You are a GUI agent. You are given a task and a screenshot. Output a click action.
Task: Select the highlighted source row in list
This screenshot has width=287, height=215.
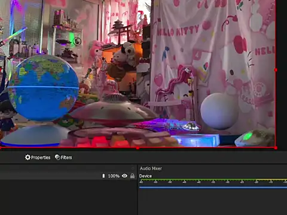[x=68, y=176]
